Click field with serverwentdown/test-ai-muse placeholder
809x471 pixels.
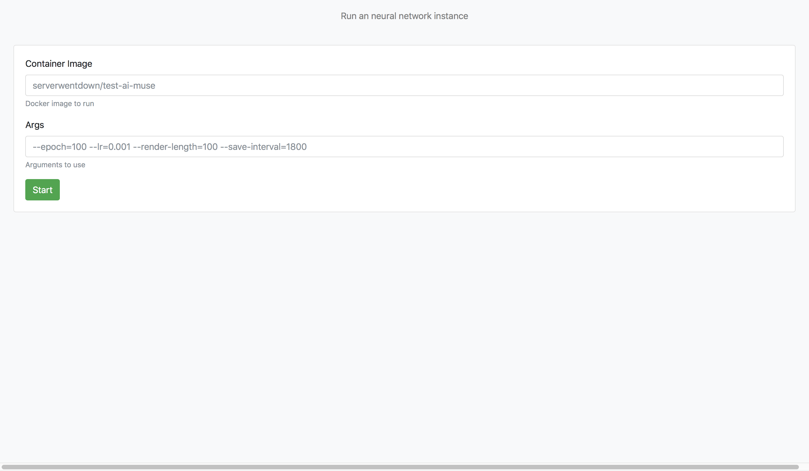pyautogui.click(x=404, y=85)
